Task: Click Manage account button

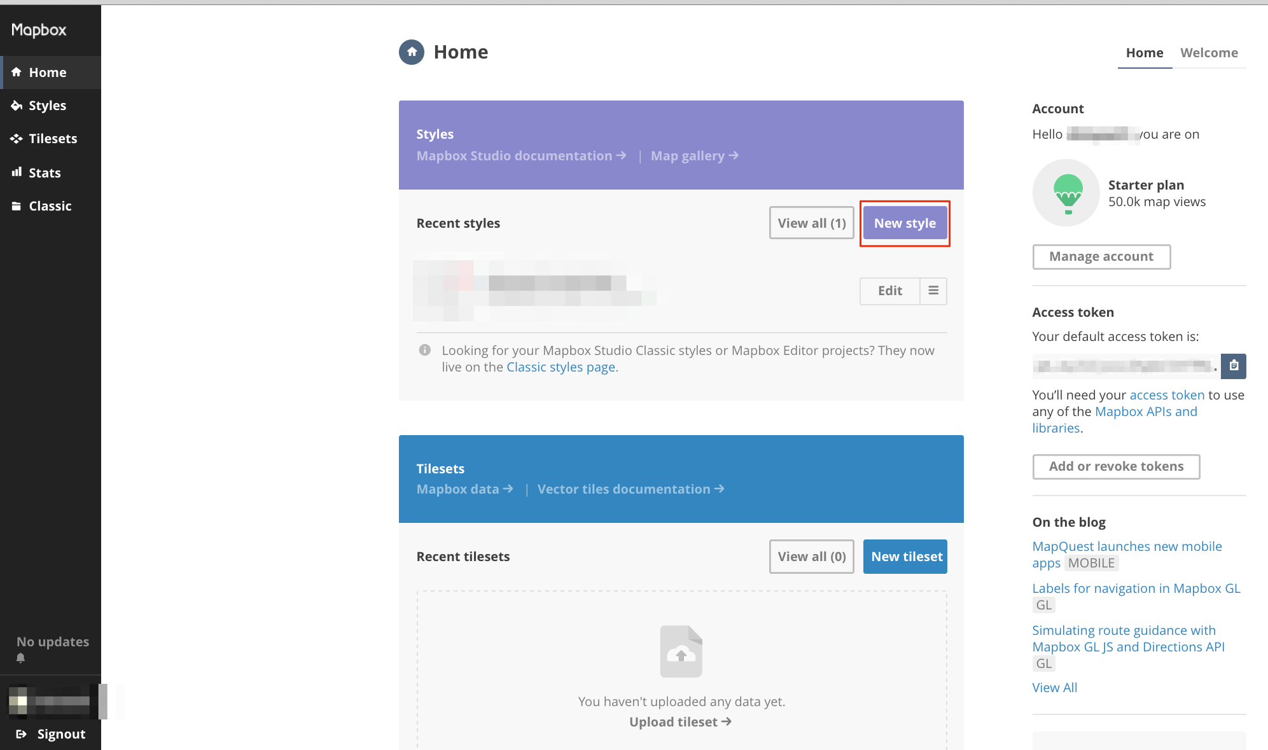Action: point(1101,256)
